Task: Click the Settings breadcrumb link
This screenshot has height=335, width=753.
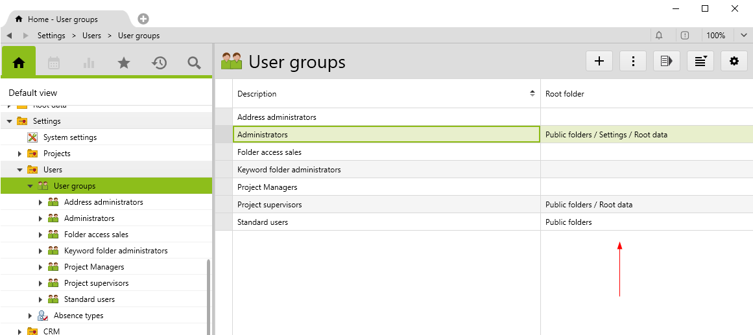Action: click(x=51, y=36)
